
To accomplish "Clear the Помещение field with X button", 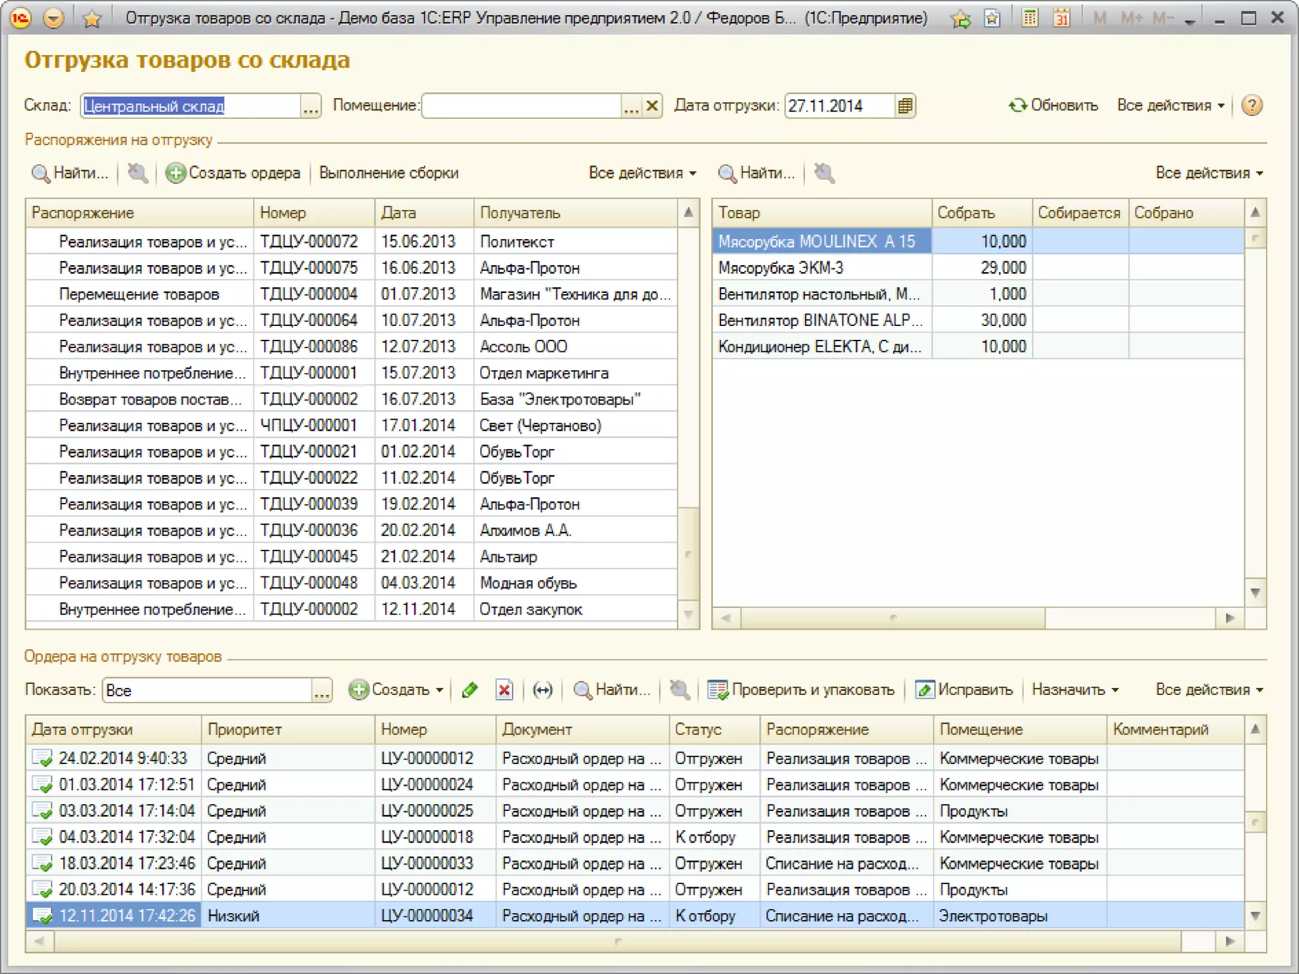I will tap(651, 106).
